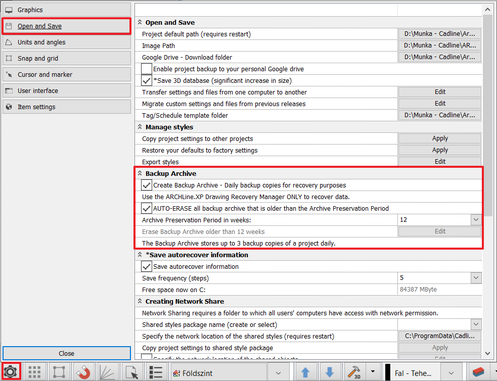This screenshot has width=497, height=381.
Task: Toggle Save autorecover information checkbox
Action: click(147, 266)
